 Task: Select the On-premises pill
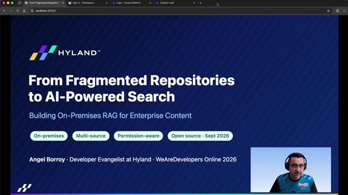click(49, 136)
